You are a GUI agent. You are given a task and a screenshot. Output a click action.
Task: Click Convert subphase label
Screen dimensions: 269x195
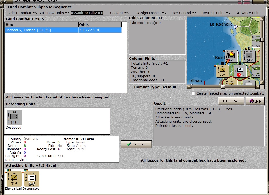coord(119,13)
